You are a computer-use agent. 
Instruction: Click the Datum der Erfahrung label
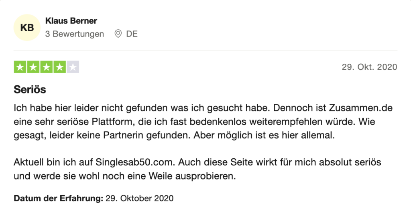(59, 198)
